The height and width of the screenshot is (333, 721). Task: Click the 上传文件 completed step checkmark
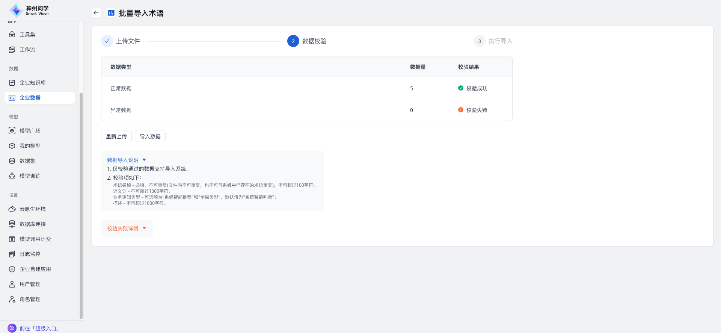(107, 41)
